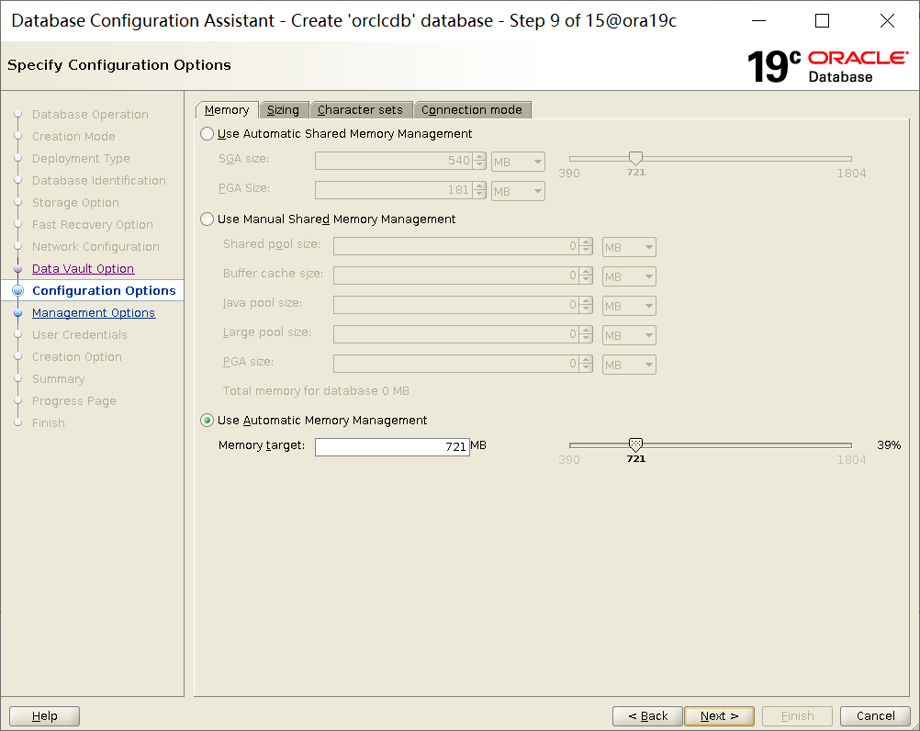The width and height of the screenshot is (920, 731).
Task: Click the SGA size spinner arrows
Action: 480,161
